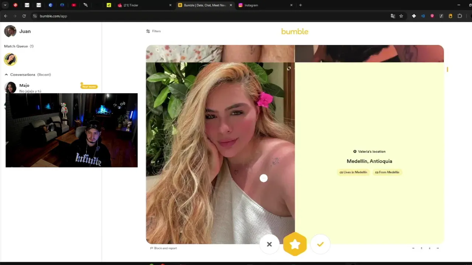Click the profile scroll position indicator

pos(447,69)
